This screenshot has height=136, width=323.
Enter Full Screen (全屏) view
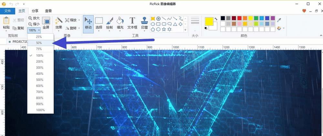(x=46, y=23)
